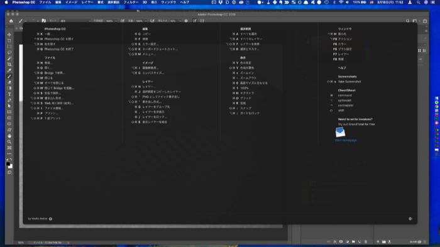Image resolution: width=440 pixels, height=247 pixels.
Task: Select the Magic Wand tool
Action: point(9,58)
